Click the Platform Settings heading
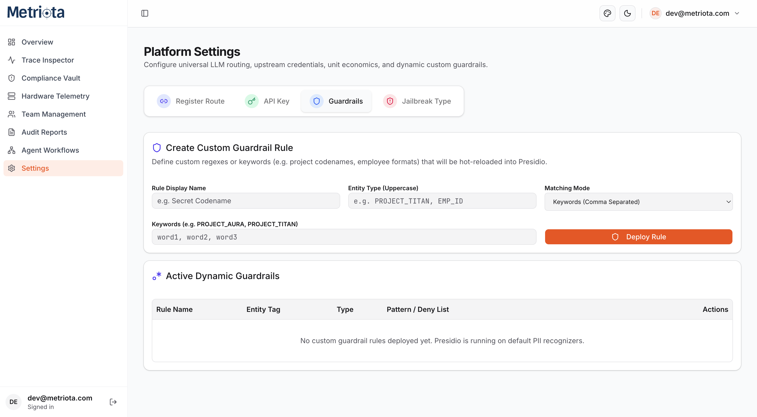This screenshot has width=757, height=417. (192, 52)
